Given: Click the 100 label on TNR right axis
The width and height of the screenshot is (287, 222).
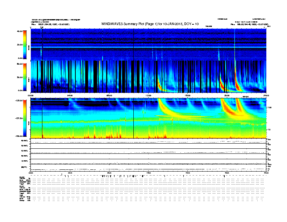Looking at the screenshot, I should pos(269,107).
